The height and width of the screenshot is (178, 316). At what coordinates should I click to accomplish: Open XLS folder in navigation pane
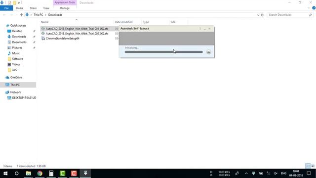click(14, 70)
